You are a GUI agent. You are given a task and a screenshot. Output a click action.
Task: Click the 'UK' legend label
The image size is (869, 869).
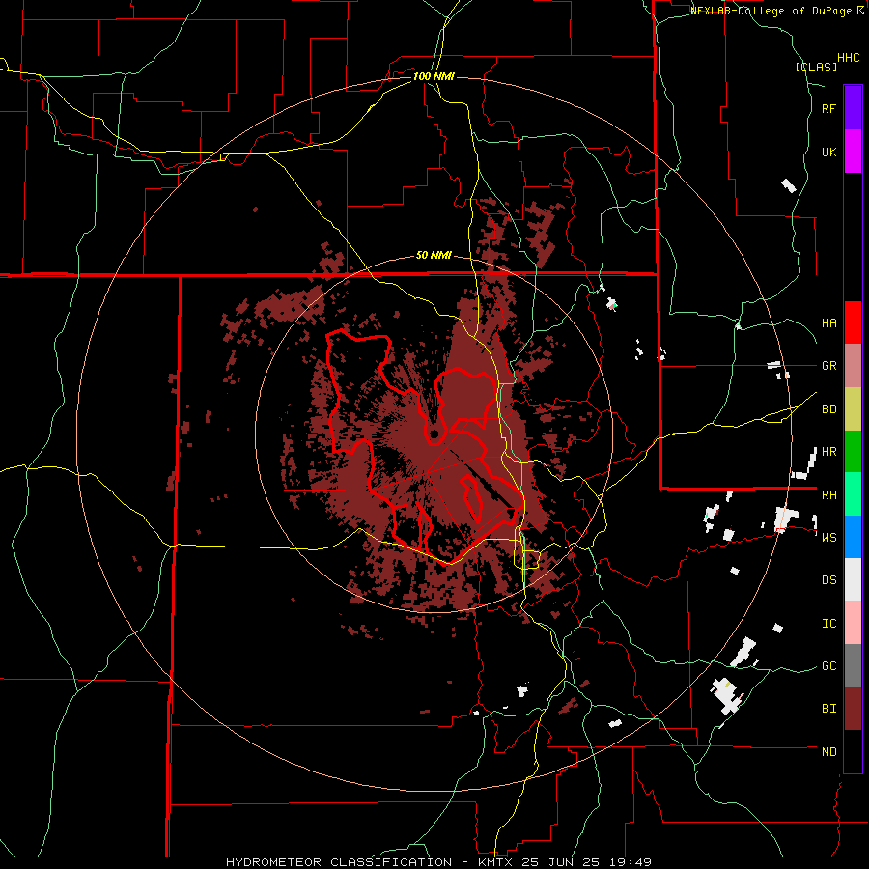828,152
